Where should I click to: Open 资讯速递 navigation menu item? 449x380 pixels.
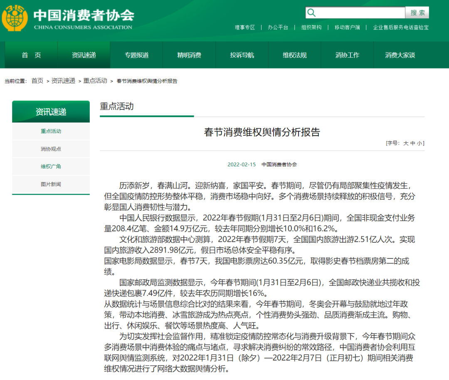[84, 55]
